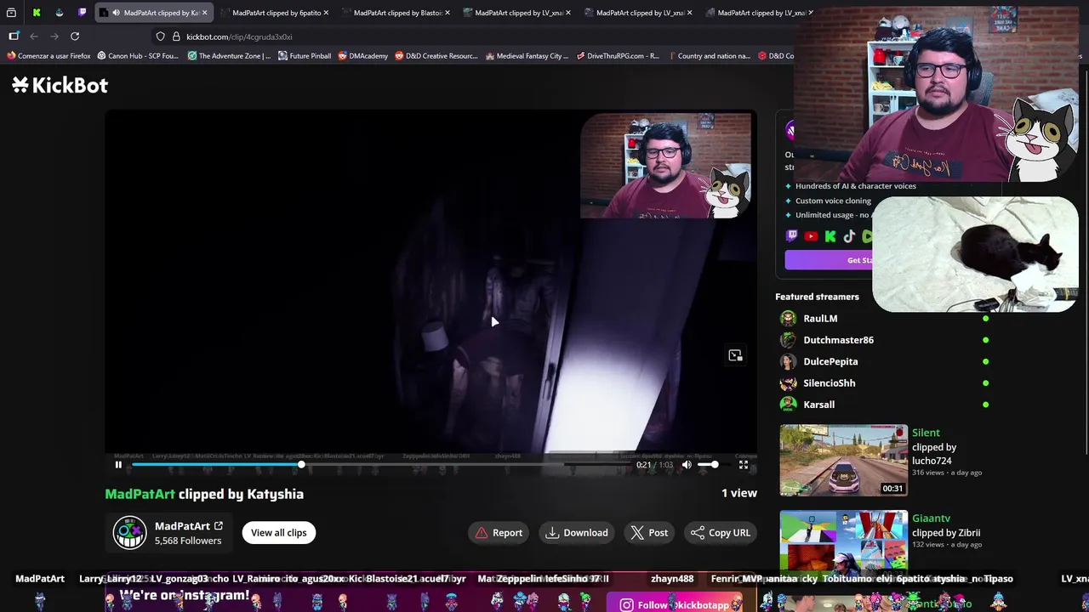Open the 'DriveThruRPG.com' bookmark

coord(618,56)
